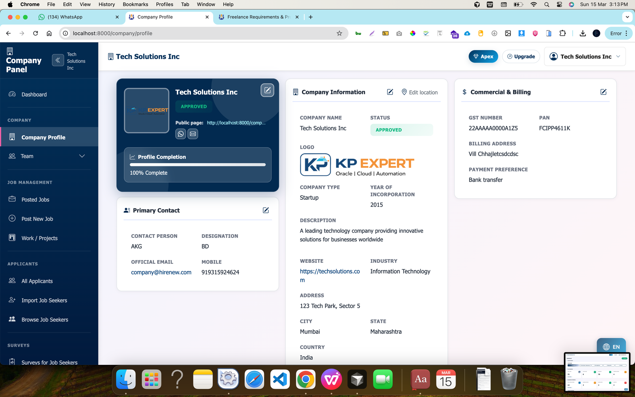
Task: Go to Post New Job page
Action: click(37, 219)
